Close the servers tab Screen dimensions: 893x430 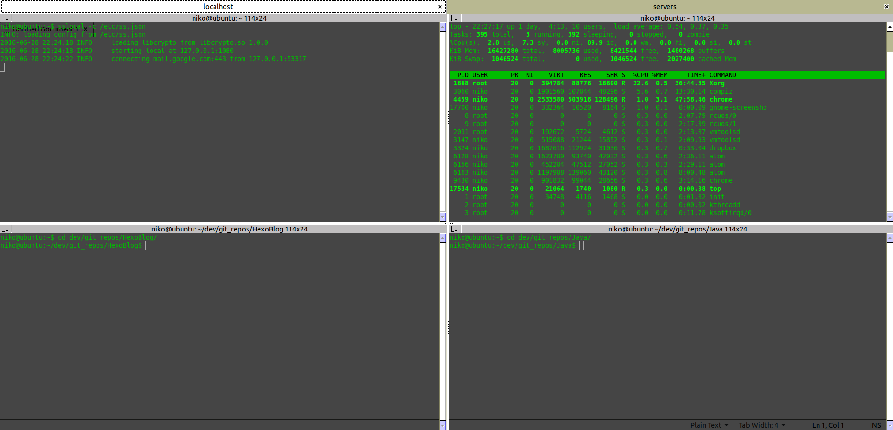click(x=886, y=7)
